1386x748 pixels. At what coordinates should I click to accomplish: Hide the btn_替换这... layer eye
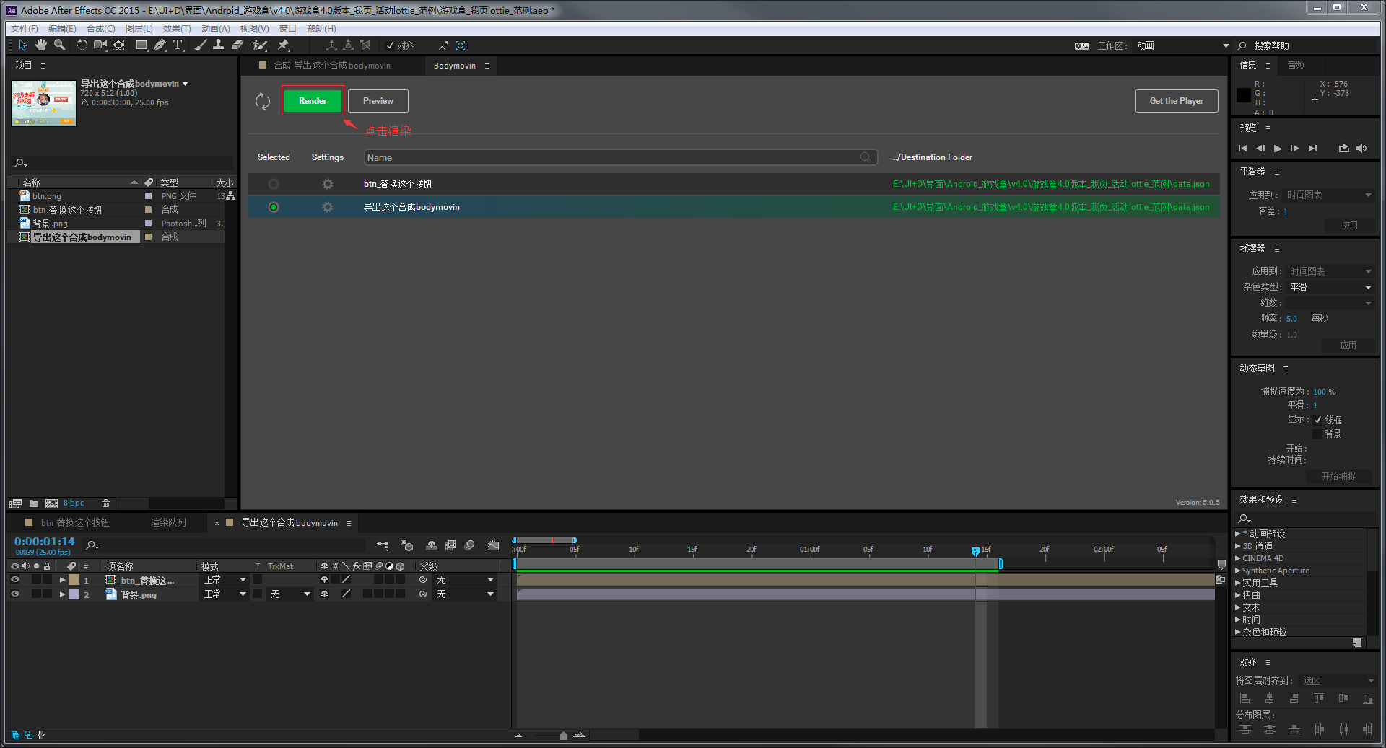click(14, 580)
